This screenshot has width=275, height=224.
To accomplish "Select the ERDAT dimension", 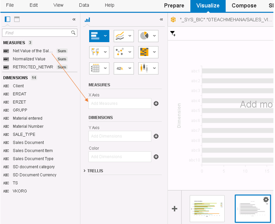I will (x=19, y=94).
